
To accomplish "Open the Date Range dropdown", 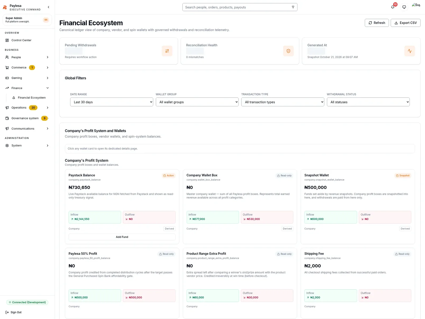I will [112, 102].
